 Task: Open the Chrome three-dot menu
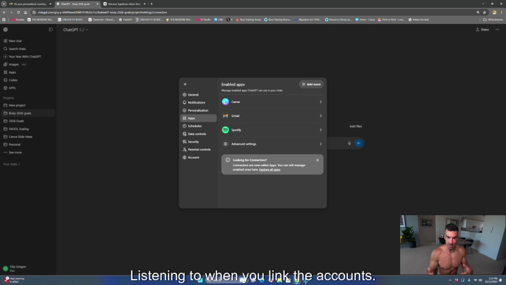[501, 12]
